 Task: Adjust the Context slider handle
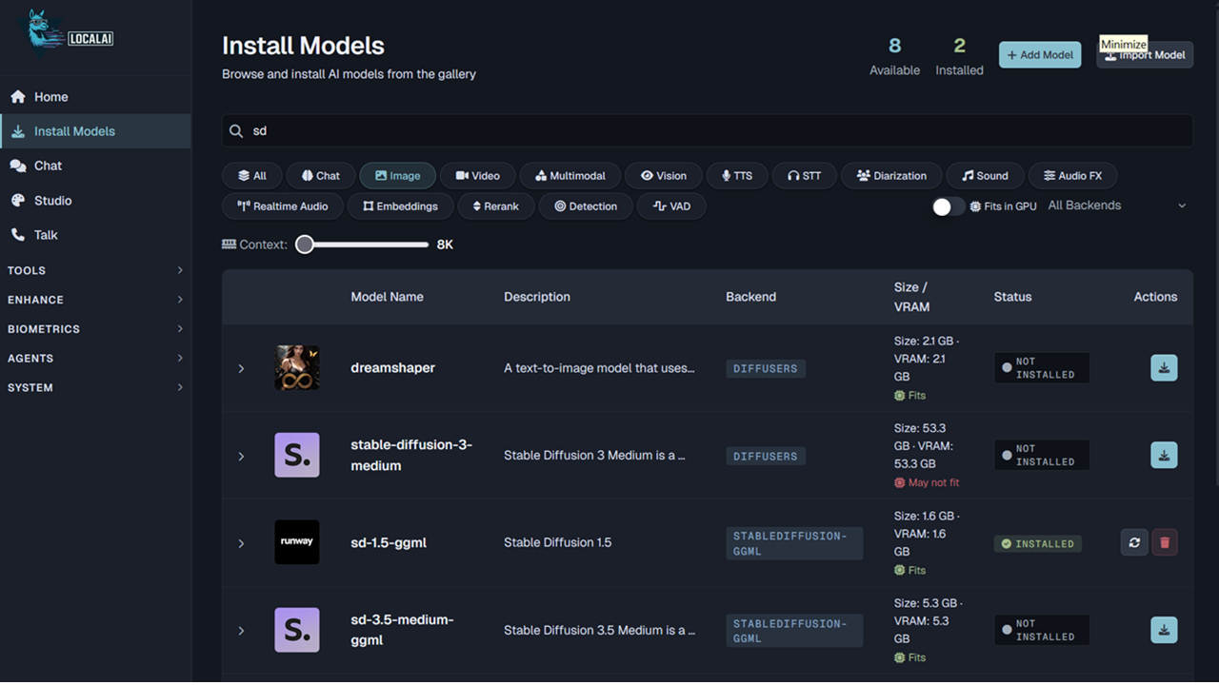(x=305, y=245)
